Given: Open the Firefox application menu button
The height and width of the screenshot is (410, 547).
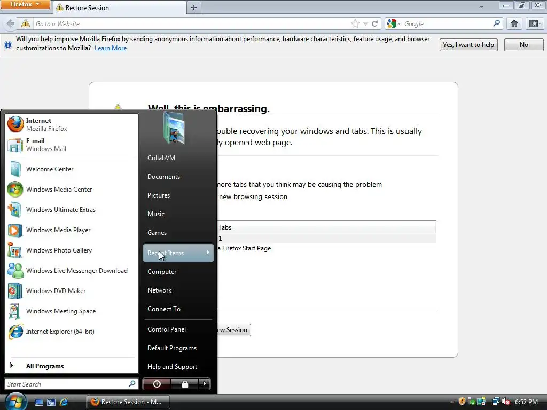Looking at the screenshot, I should tap(25, 4).
